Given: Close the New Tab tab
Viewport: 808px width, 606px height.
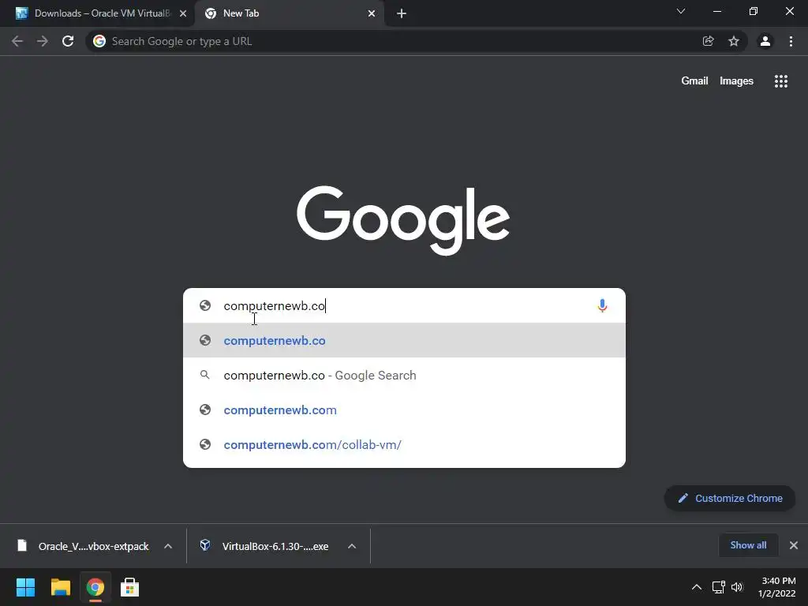Looking at the screenshot, I should (x=372, y=13).
